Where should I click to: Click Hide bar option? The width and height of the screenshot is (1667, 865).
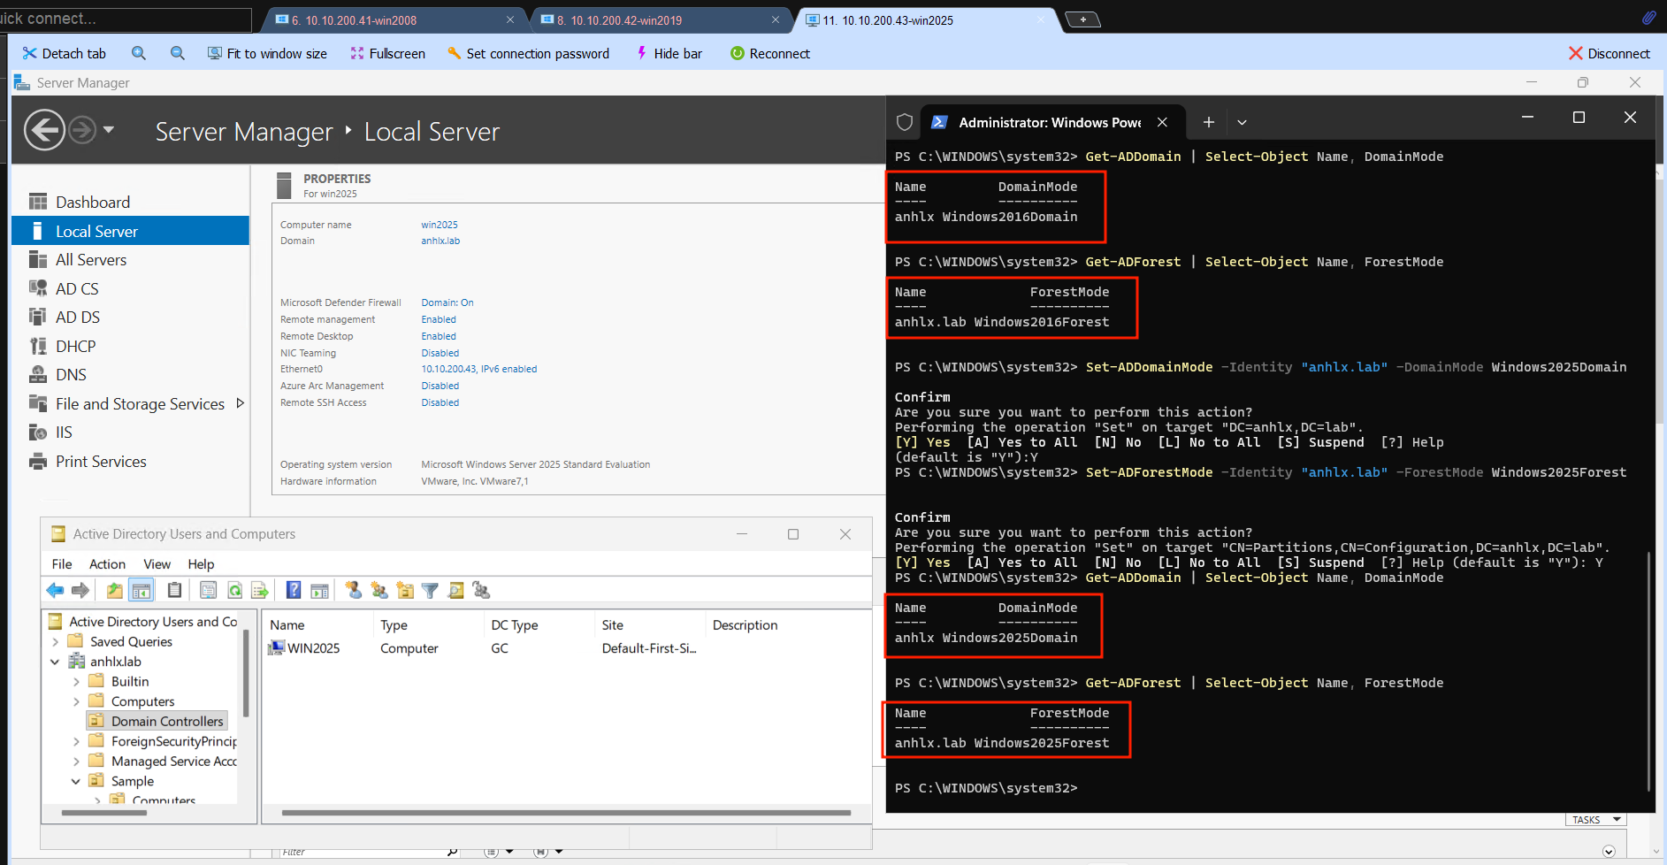tap(669, 54)
